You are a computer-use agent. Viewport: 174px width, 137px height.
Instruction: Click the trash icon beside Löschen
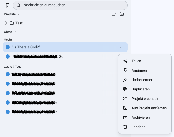[125, 127]
